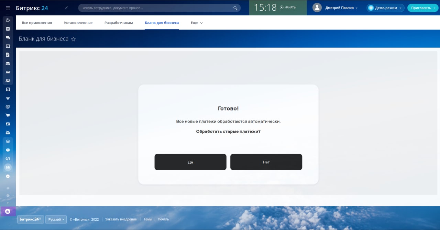Open the Разработчикам tab
Viewport: 440px width, 230px height.
point(119,23)
